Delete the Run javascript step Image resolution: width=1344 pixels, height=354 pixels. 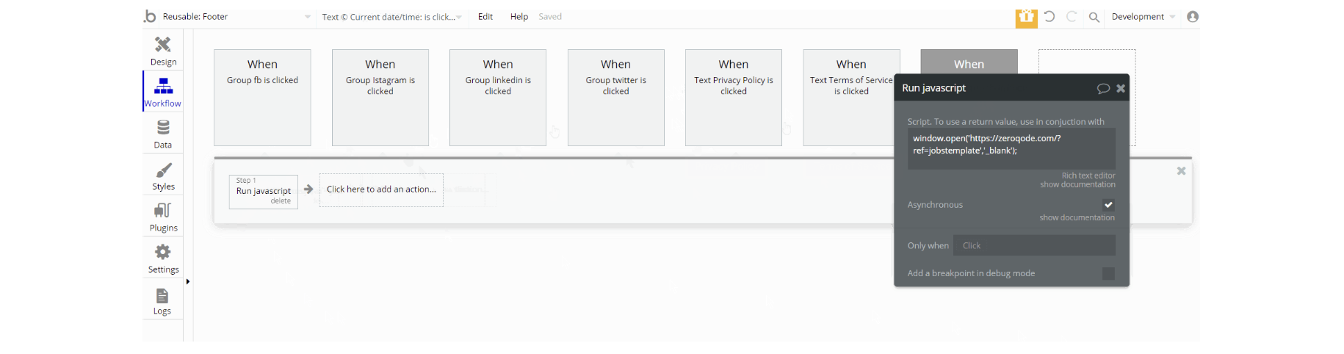click(281, 201)
